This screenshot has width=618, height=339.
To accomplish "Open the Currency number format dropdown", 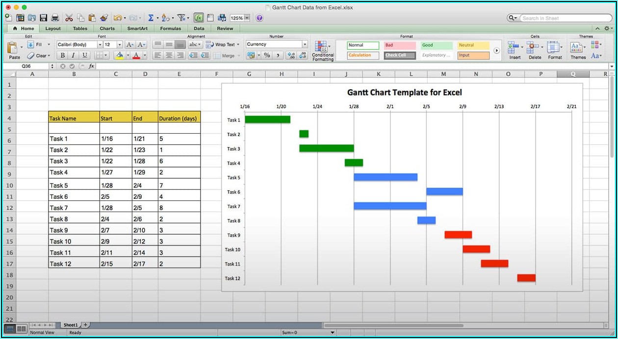I will pyautogui.click(x=305, y=45).
